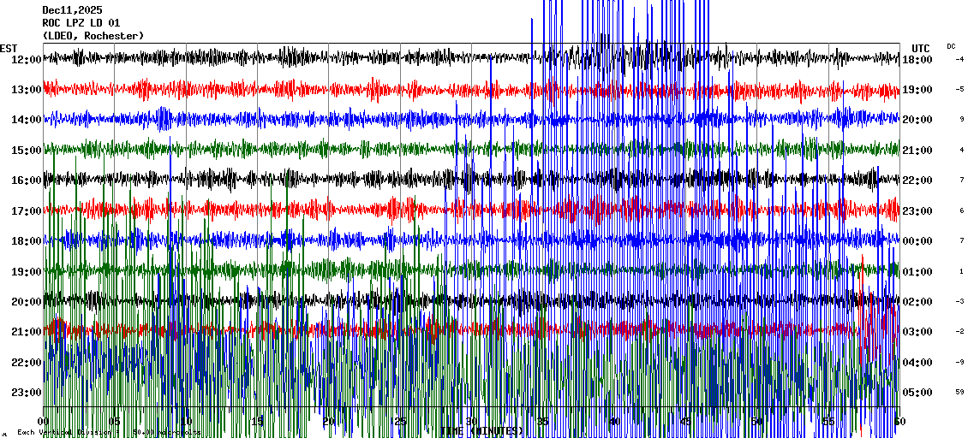
Task: Click DC value -9 beside UTC 04:00
Action: [960, 361]
